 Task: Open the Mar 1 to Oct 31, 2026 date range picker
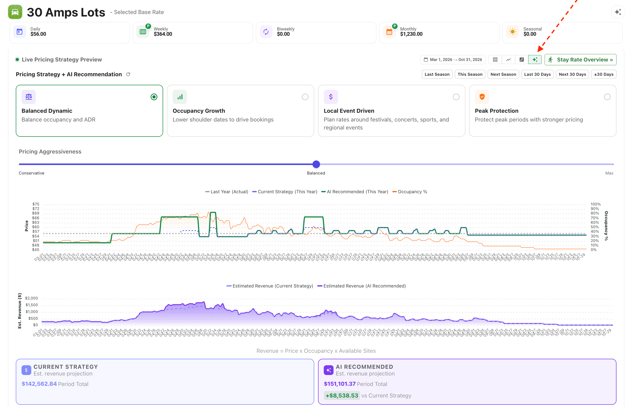click(x=453, y=60)
